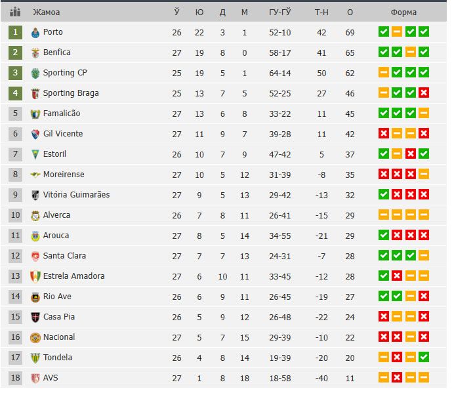Open the Estrela Amadora team link

[73, 276]
